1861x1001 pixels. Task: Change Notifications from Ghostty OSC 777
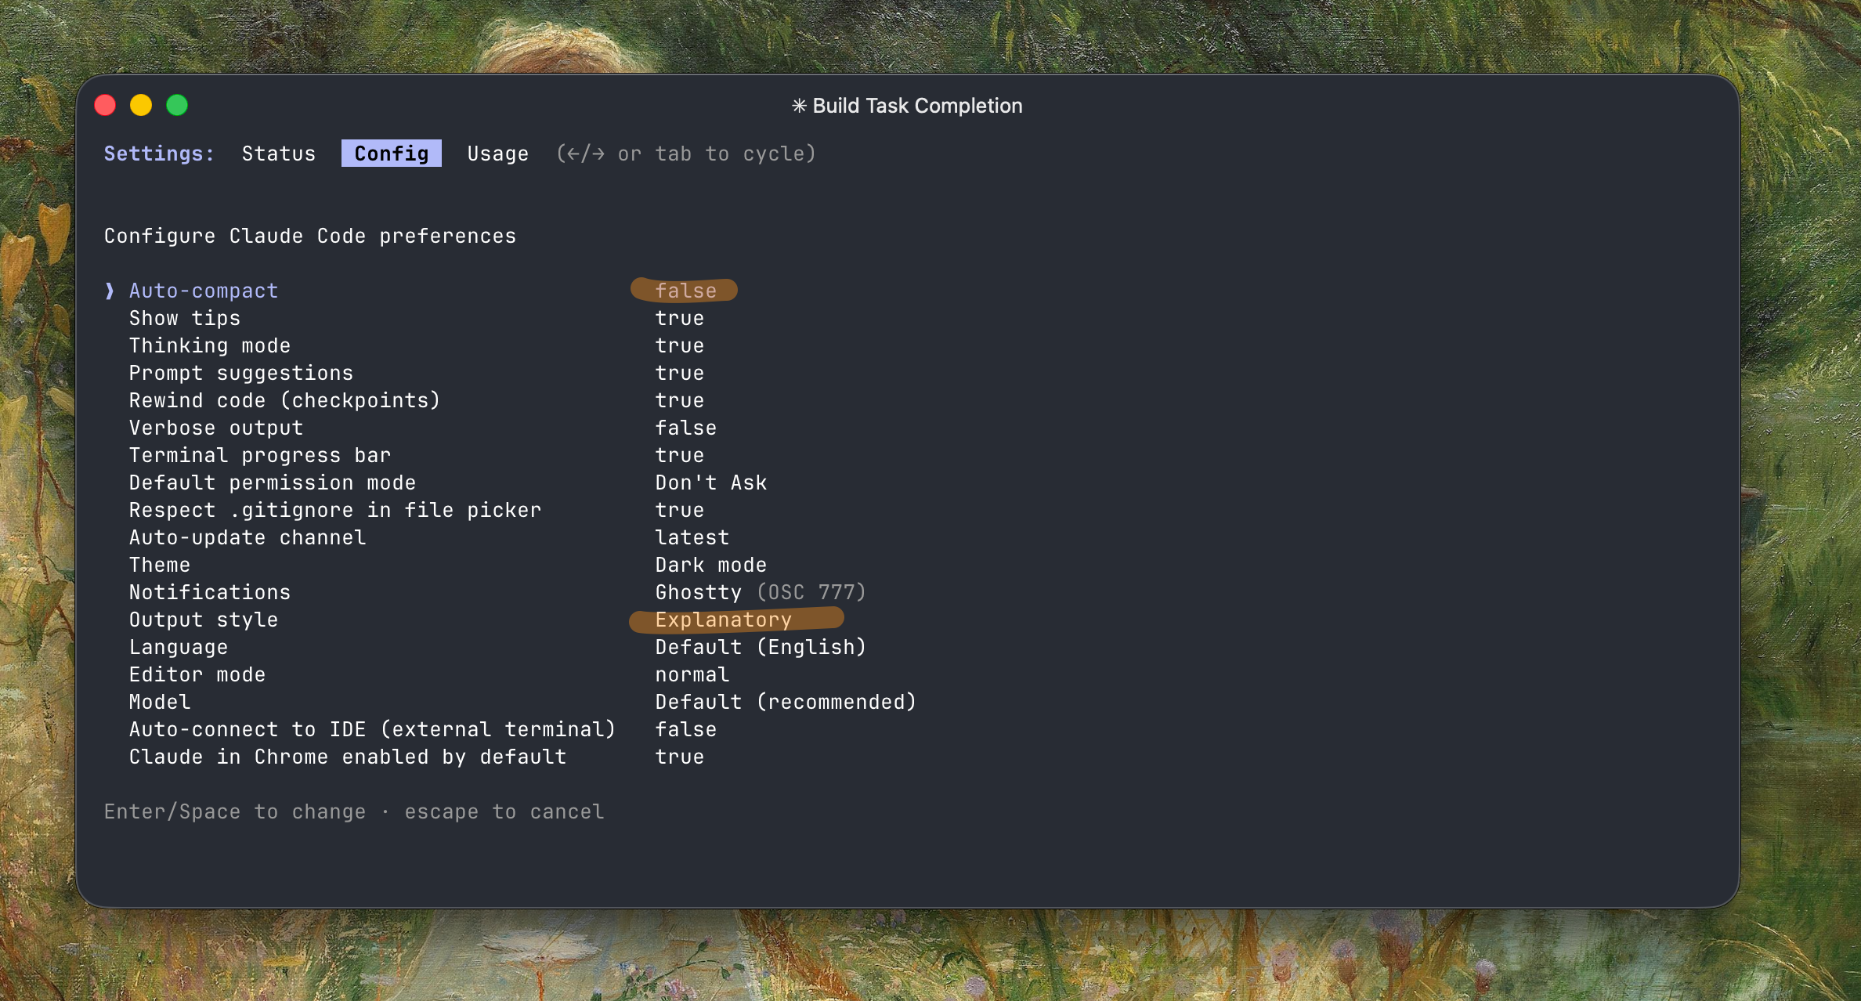(209, 591)
